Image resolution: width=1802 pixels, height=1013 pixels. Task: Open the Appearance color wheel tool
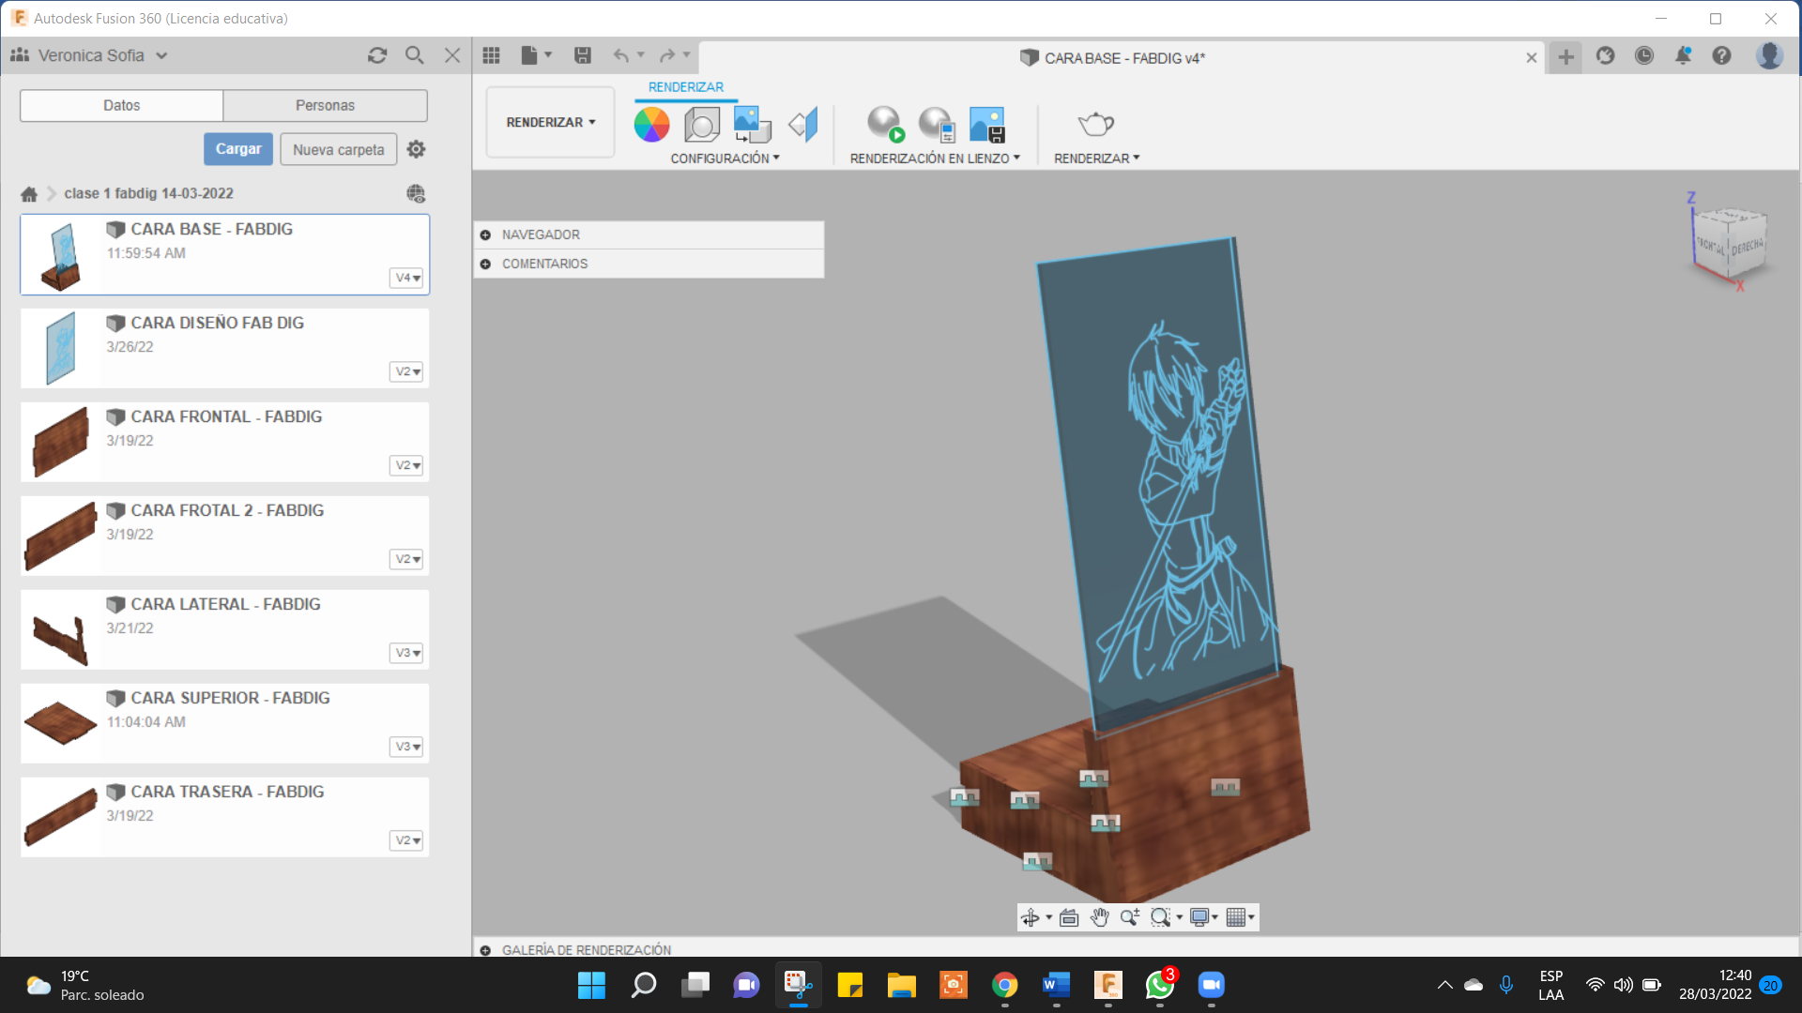point(651,124)
